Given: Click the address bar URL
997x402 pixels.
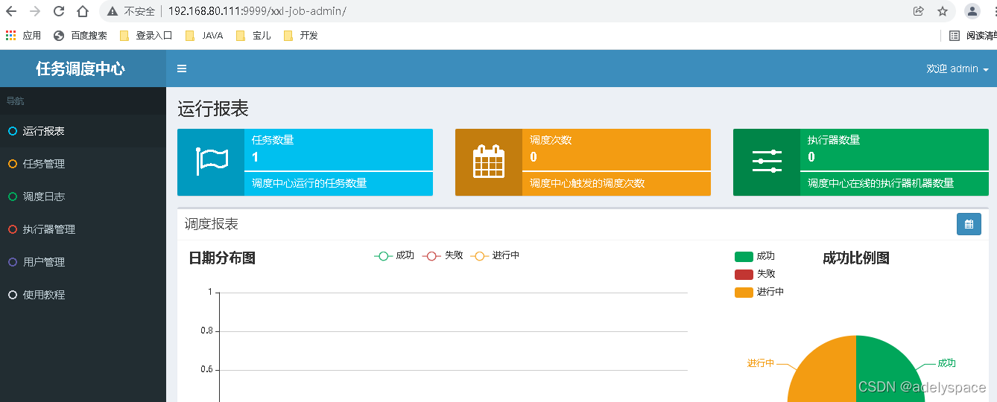Looking at the screenshot, I should point(257,11).
